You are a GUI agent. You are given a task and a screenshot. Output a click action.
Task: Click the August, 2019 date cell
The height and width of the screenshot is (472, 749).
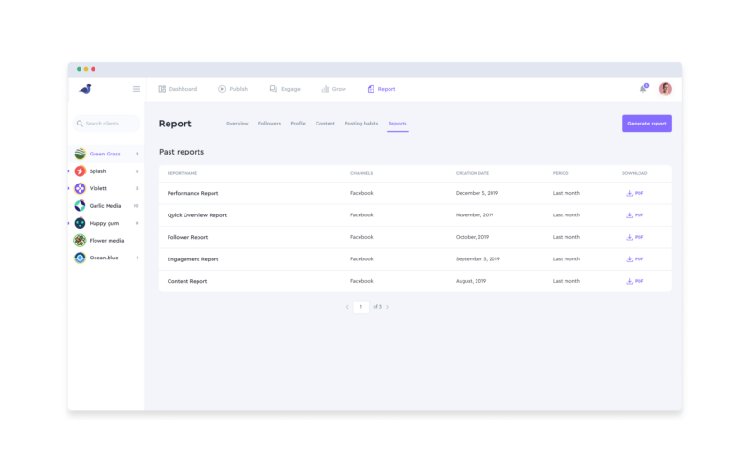coord(471,281)
